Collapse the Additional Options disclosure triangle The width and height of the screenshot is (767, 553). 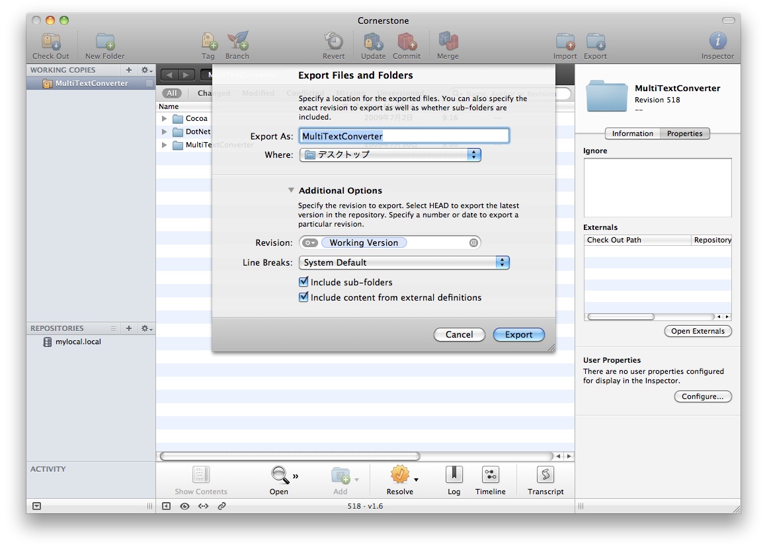[x=291, y=190]
